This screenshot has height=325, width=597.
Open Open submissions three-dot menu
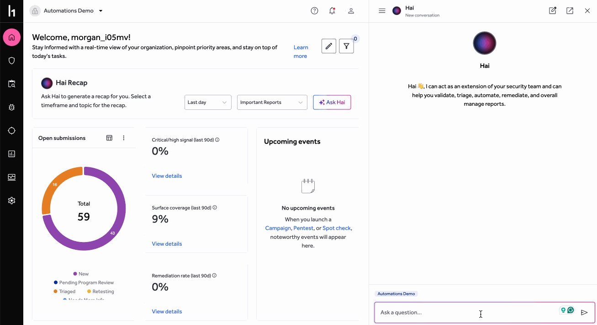(124, 138)
